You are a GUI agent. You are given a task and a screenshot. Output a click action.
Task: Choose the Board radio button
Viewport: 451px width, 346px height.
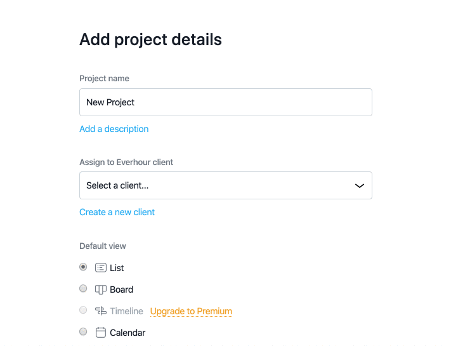click(x=83, y=289)
